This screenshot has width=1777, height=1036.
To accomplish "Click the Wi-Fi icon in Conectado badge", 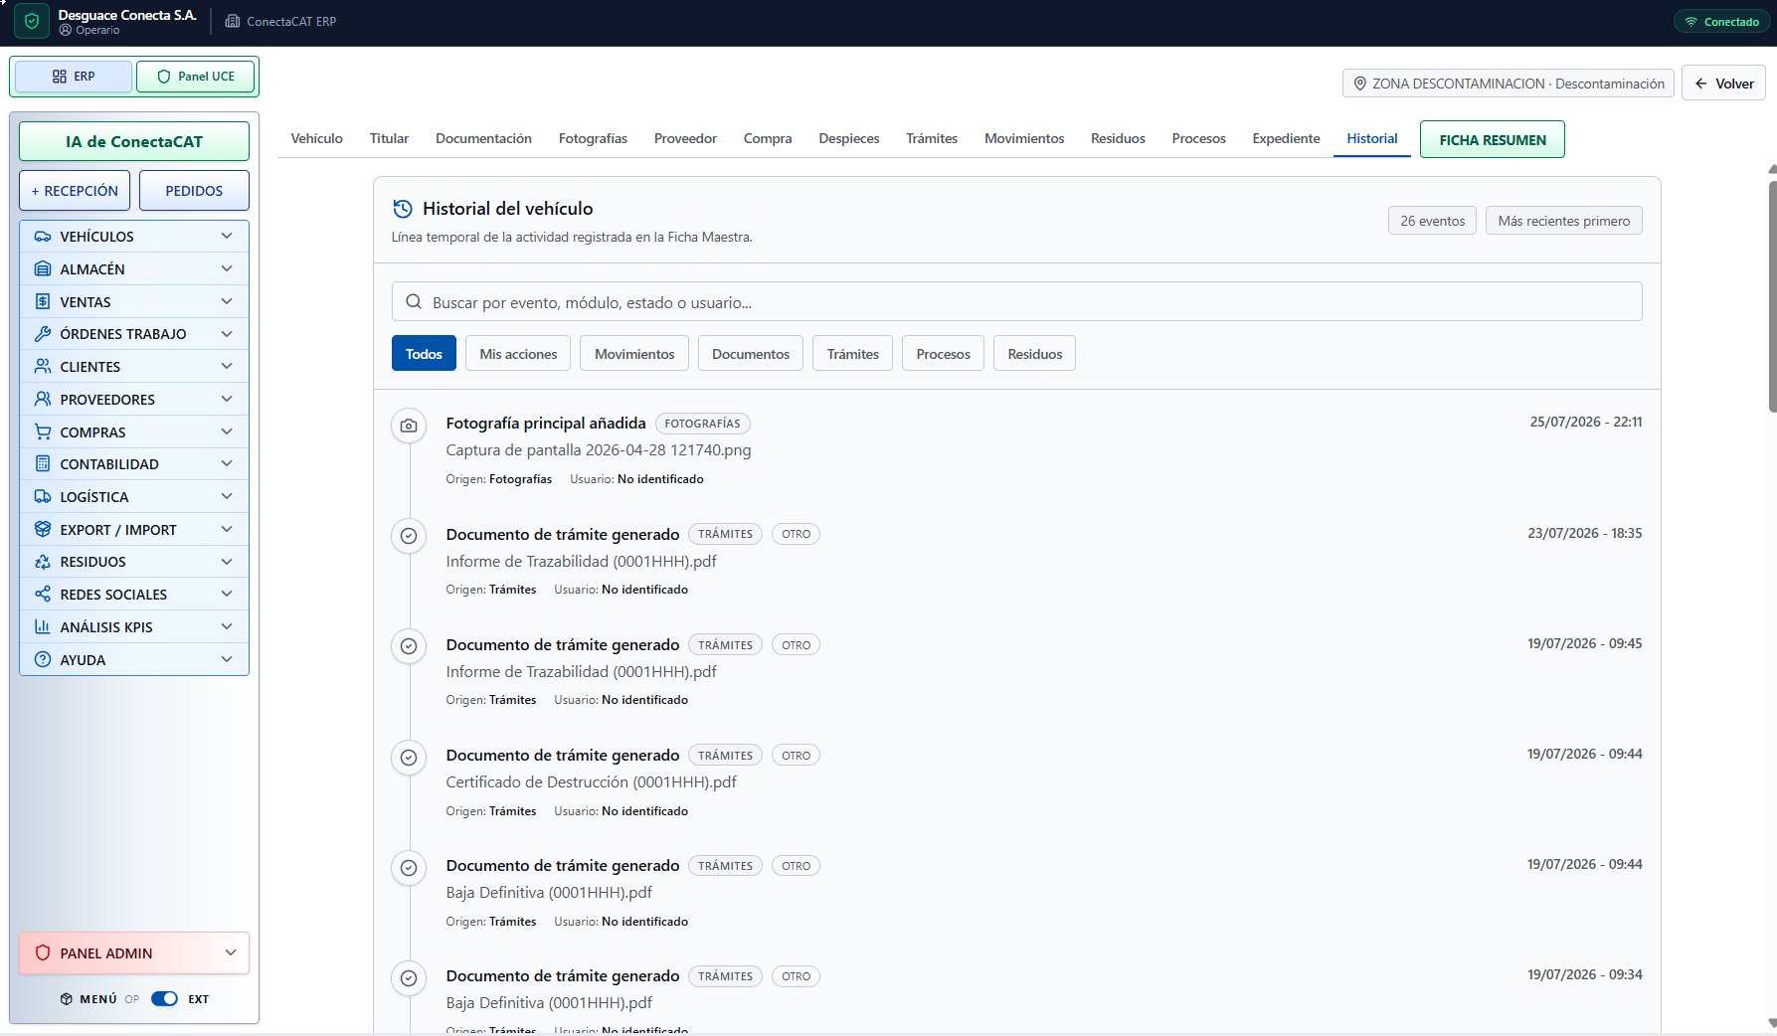I will [x=1690, y=22].
